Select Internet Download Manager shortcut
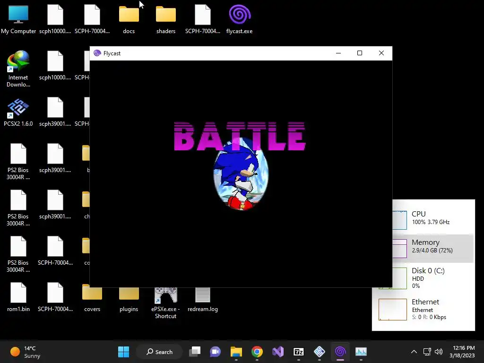This screenshot has width=484, height=363. tap(18, 69)
